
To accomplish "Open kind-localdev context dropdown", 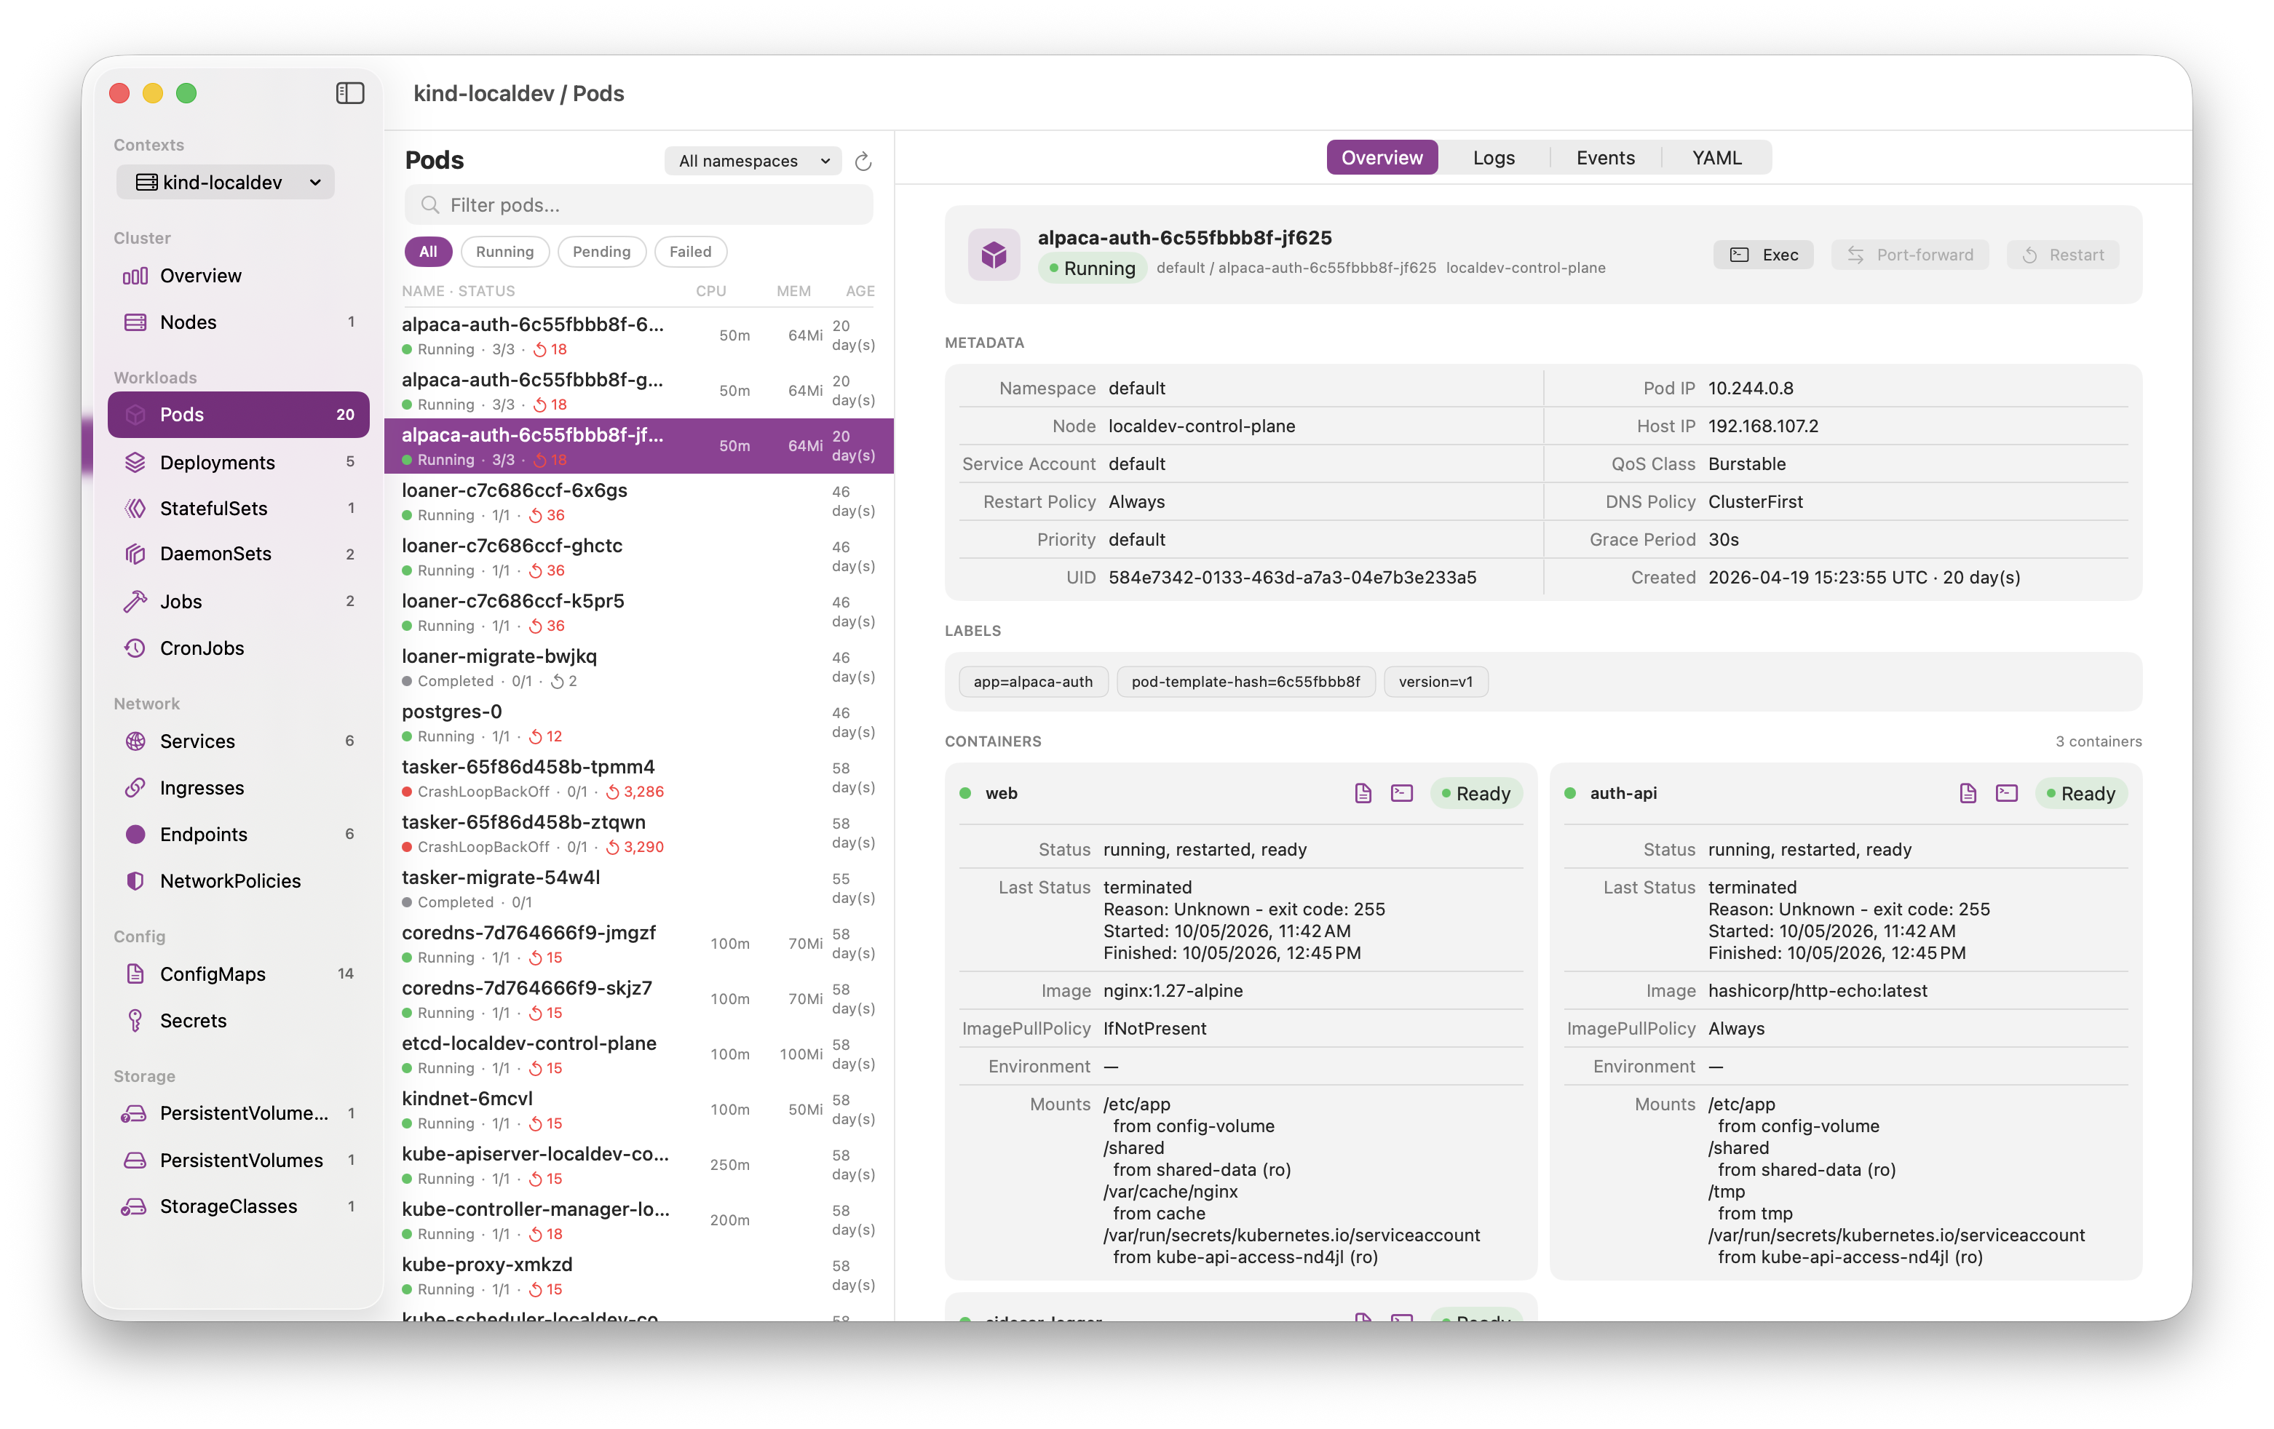I will coord(225,181).
